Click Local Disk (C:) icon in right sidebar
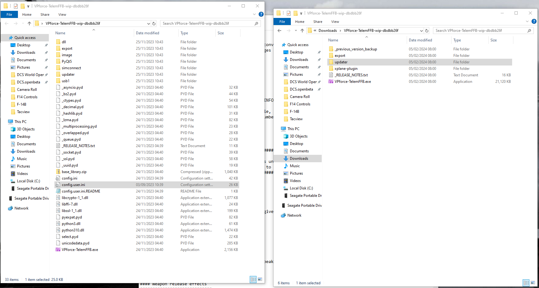Image resolution: width=539 pixels, height=288 pixels. 286,188
